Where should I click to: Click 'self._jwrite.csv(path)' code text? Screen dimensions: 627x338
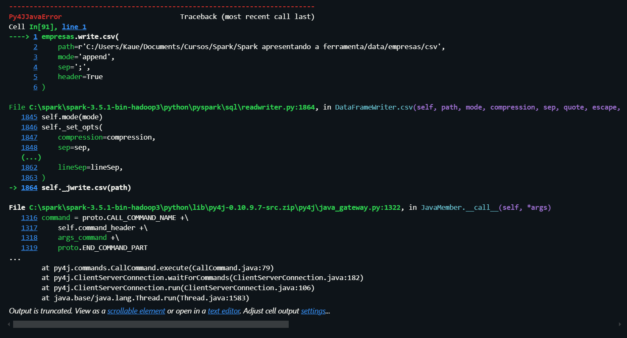click(86, 187)
